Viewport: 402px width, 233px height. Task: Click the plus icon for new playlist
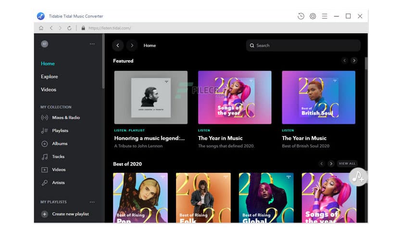point(45,214)
